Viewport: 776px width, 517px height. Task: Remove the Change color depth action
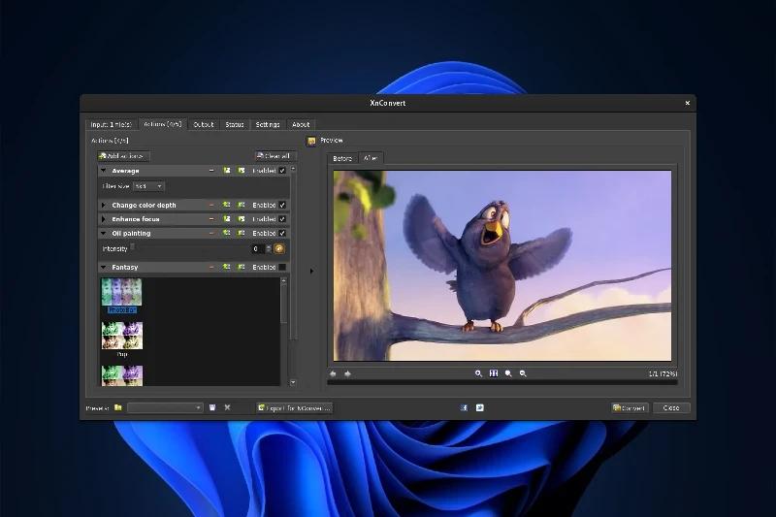[x=211, y=205]
